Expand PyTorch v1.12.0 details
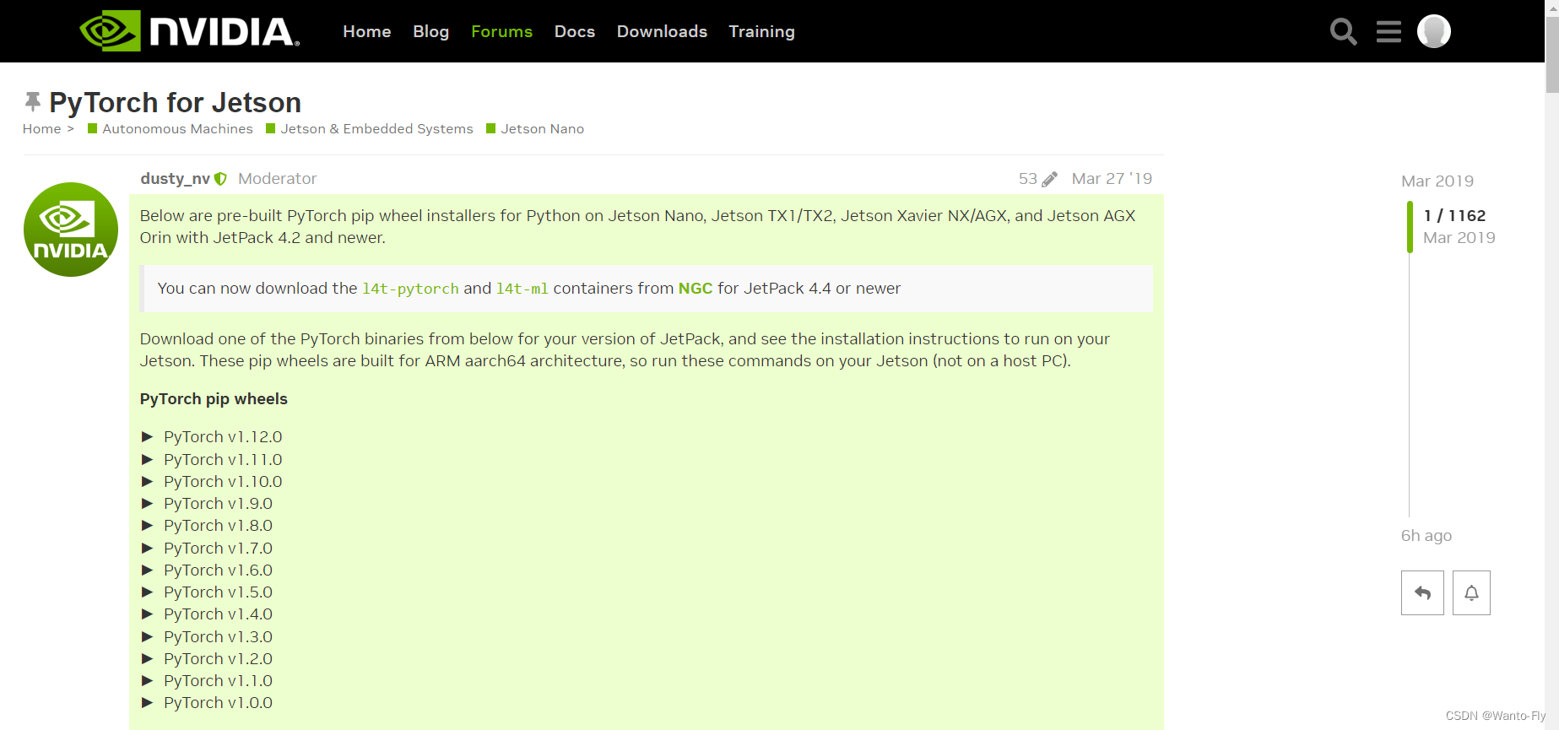Screen dimensions: 1559x730 (x=212, y=437)
